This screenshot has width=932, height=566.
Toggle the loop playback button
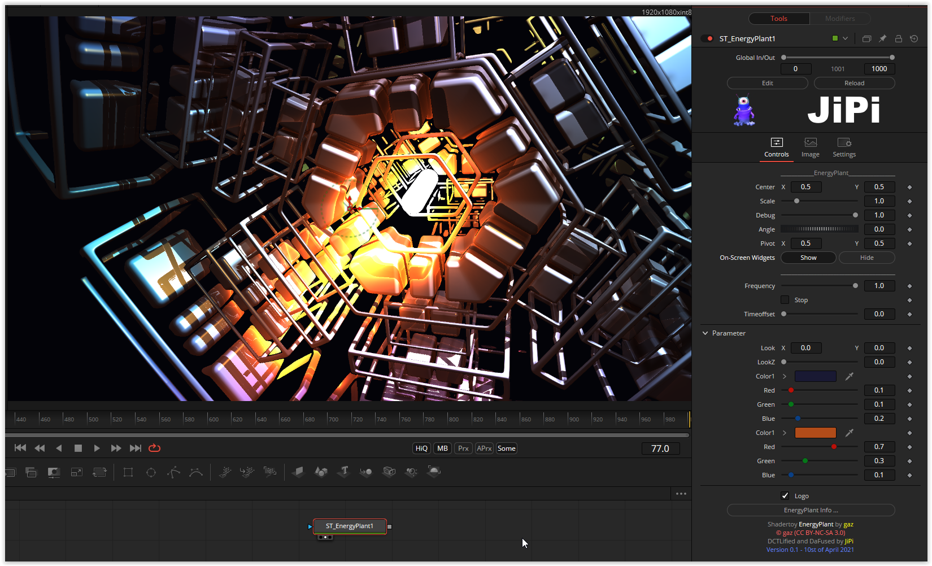click(154, 448)
